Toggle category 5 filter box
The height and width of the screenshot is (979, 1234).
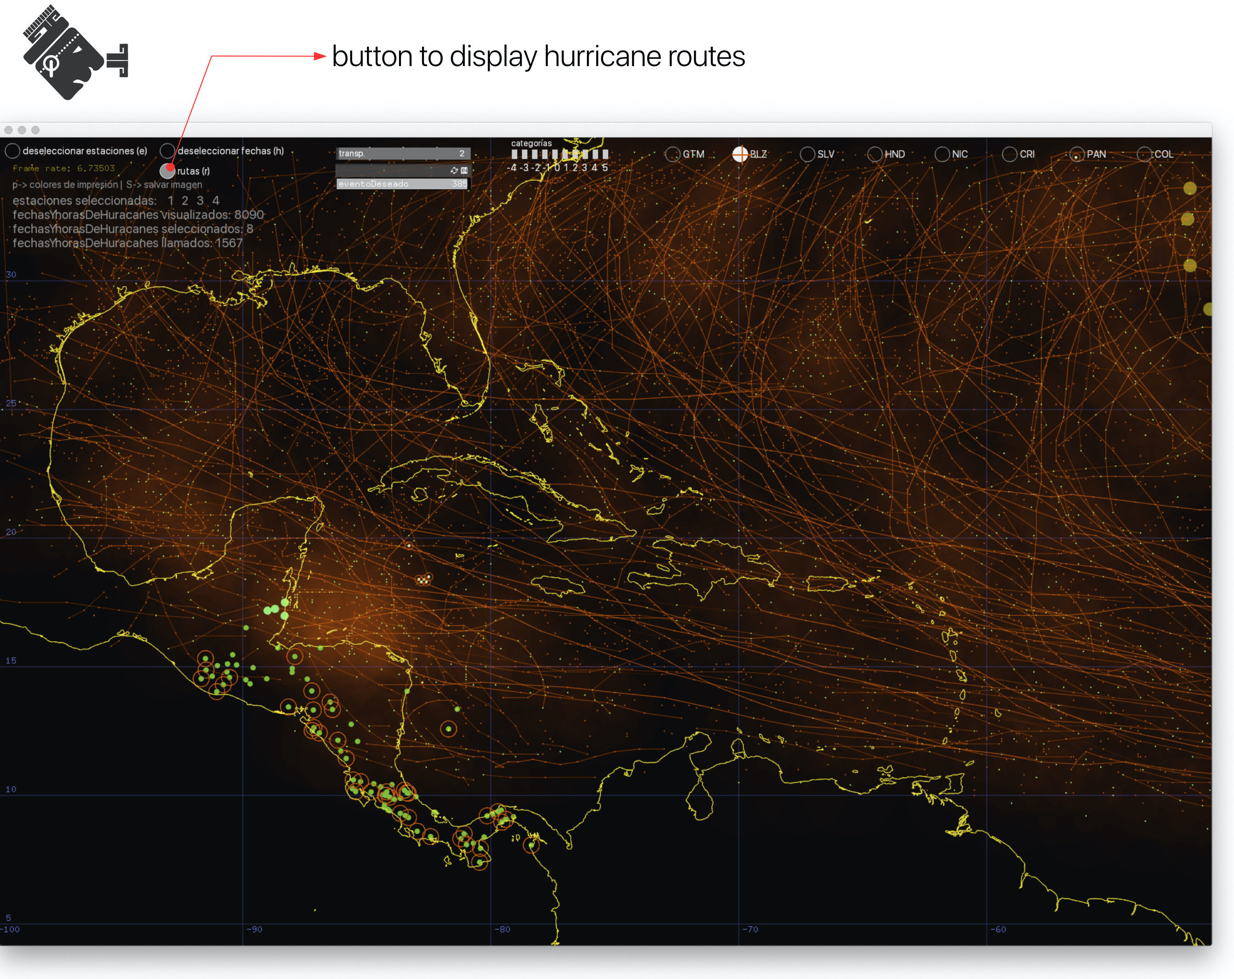click(x=606, y=154)
